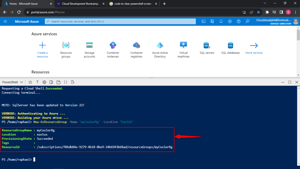Open the Azure portal hamburger menu
Viewport: 300px width, 169px height.
5,21
